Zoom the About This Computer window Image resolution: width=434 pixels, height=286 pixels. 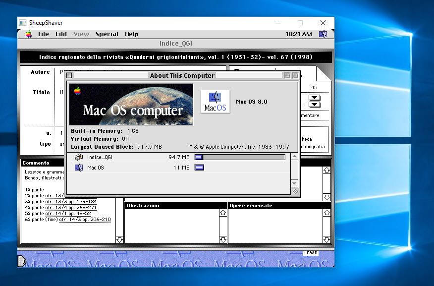click(x=287, y=76)
